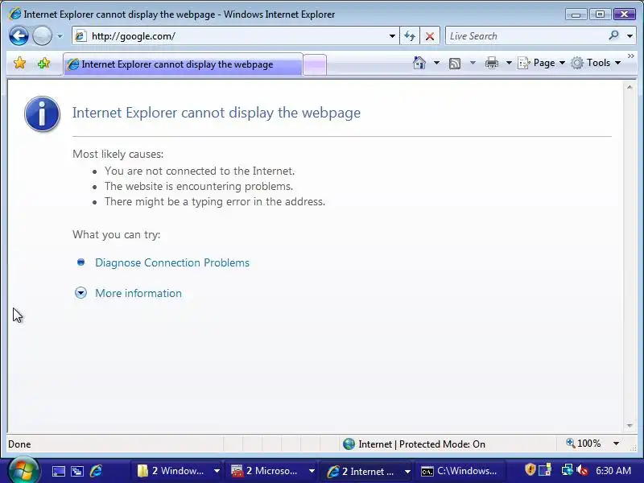The image size is (644, 483).
Task: Click the IE logo in title bar
Action: pyautogui.click(x=14, y=14)
